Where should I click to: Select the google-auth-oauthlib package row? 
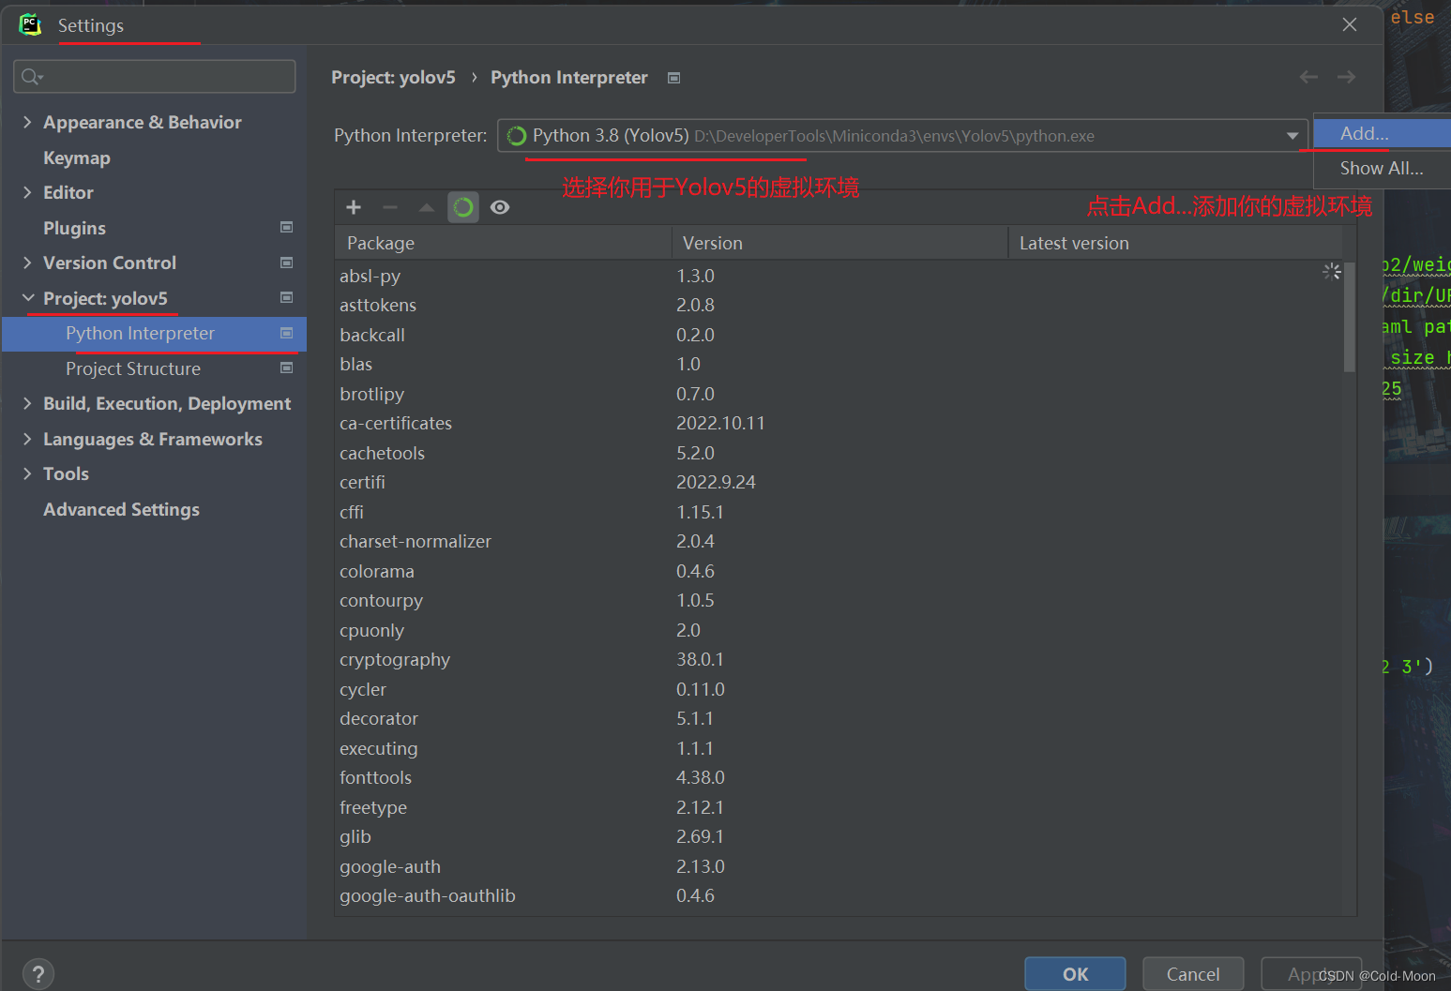(x=839, y=895)
